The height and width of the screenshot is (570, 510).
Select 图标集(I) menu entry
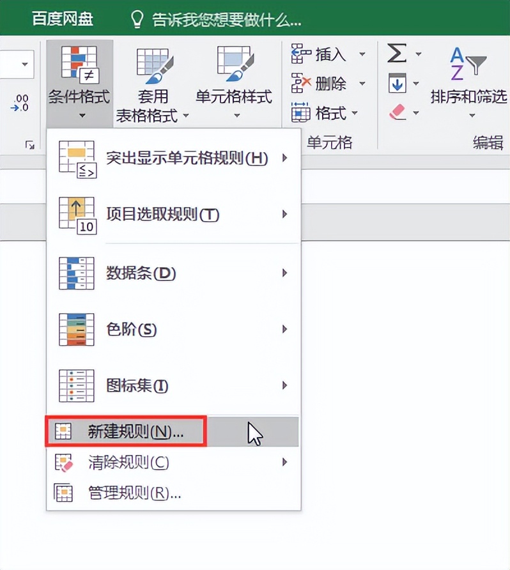tap(173, 386)
